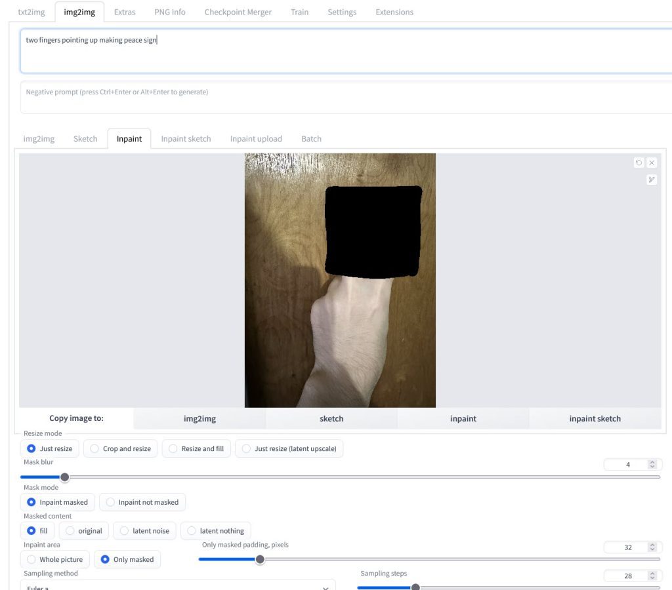Open the PNG Info tab

[x=170, y=12]
